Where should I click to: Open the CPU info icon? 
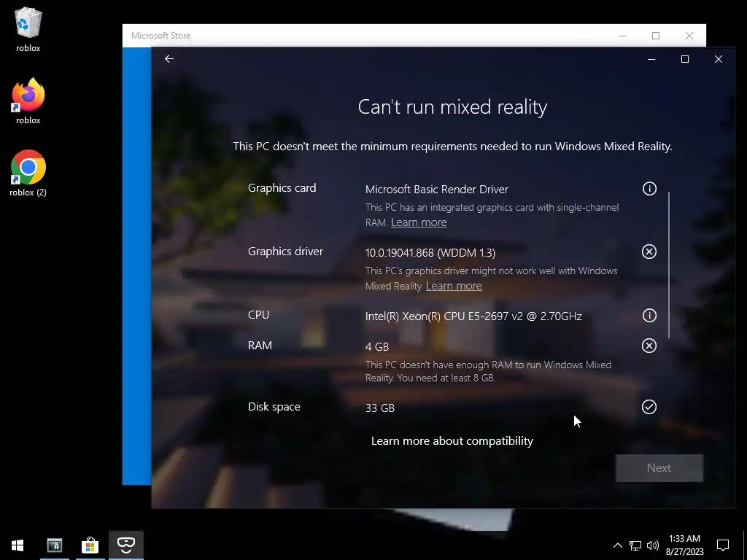click(649, 315)
